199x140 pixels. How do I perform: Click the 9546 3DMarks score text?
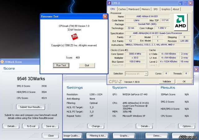(x=31, y=79)
